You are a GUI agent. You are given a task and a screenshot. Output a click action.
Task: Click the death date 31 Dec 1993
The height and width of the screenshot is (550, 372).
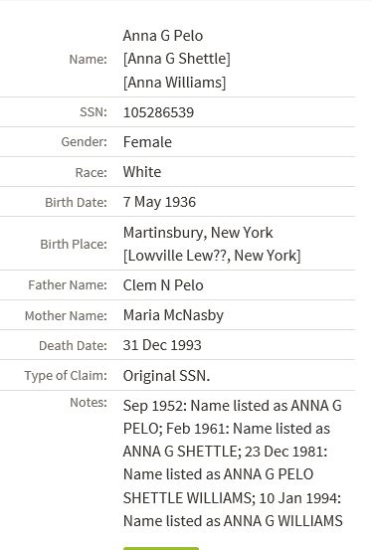162,345
